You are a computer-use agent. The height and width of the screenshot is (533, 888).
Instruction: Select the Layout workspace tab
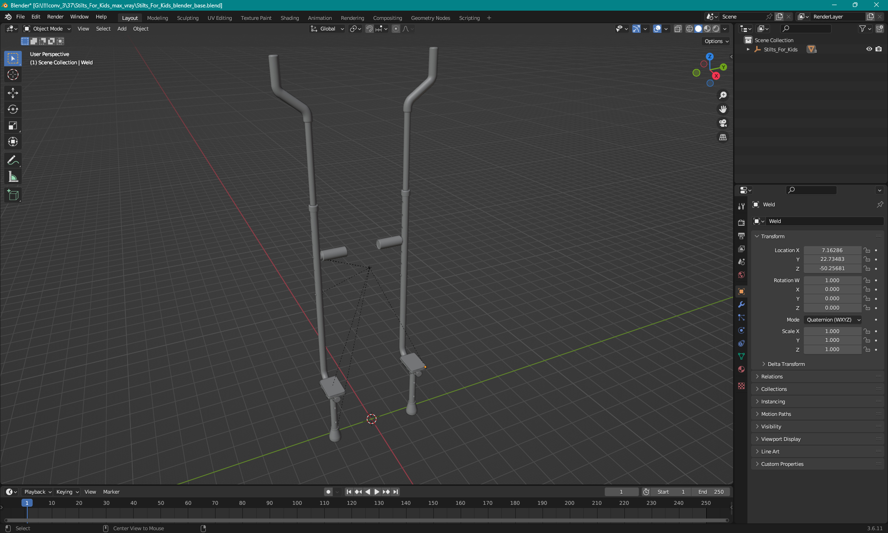point(129,17)
